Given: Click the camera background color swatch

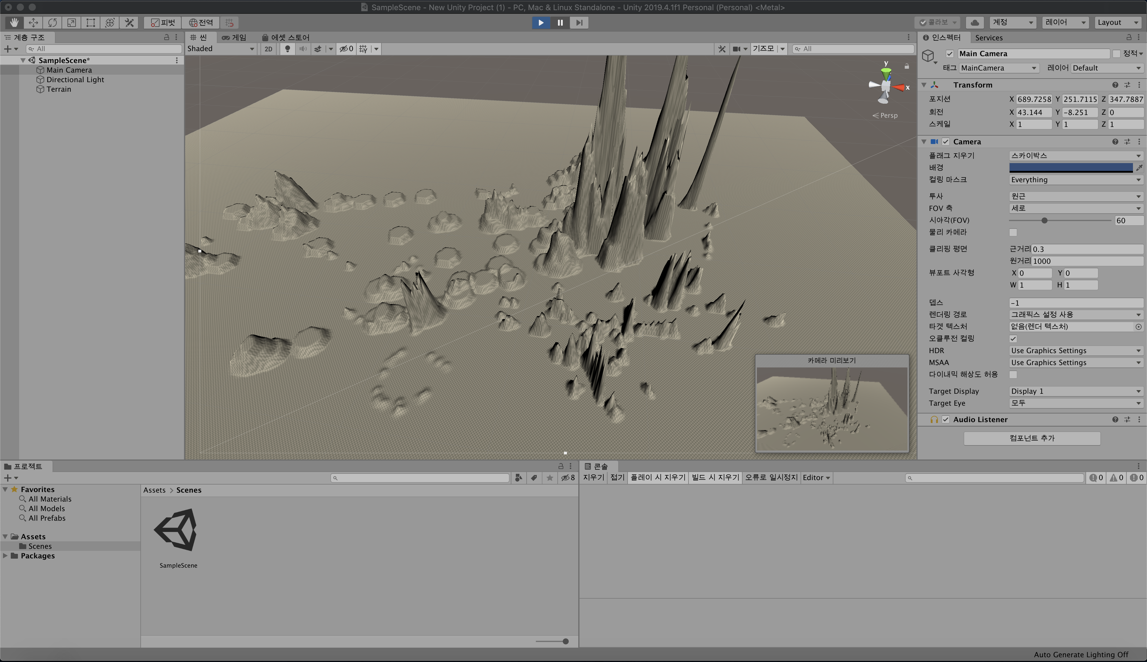Looking at the screenshot, I should 1071,167.
